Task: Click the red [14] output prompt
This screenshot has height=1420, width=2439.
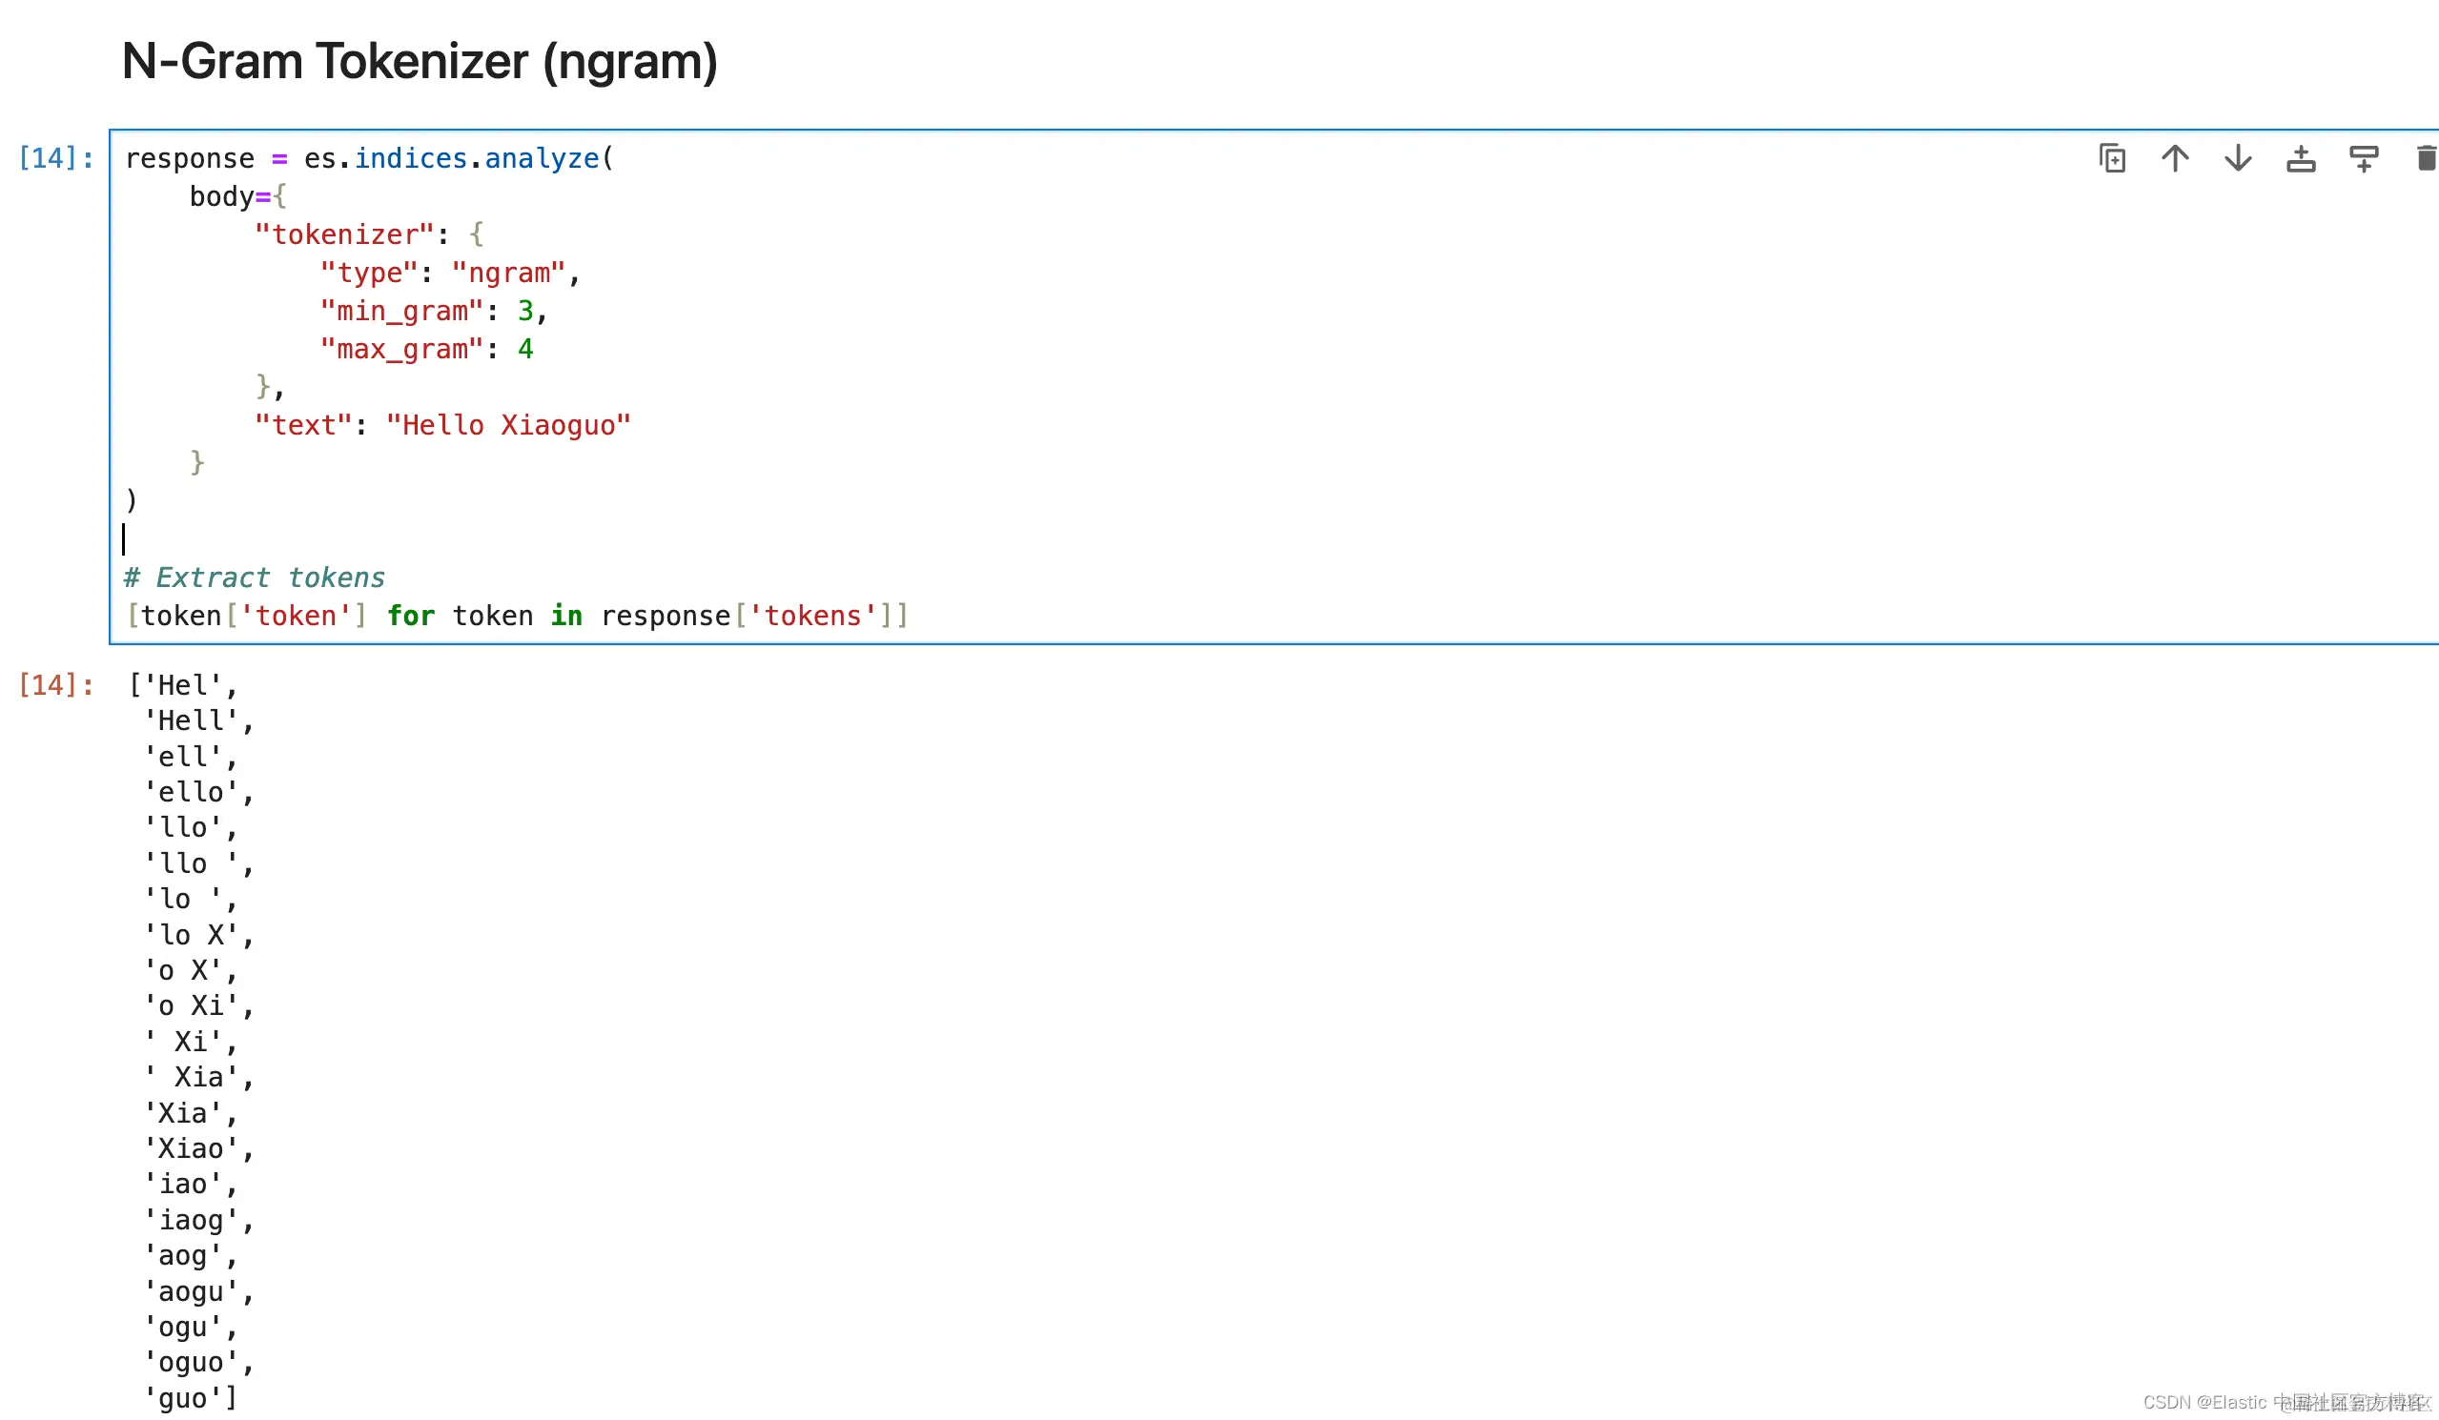Action: point(56,685)
